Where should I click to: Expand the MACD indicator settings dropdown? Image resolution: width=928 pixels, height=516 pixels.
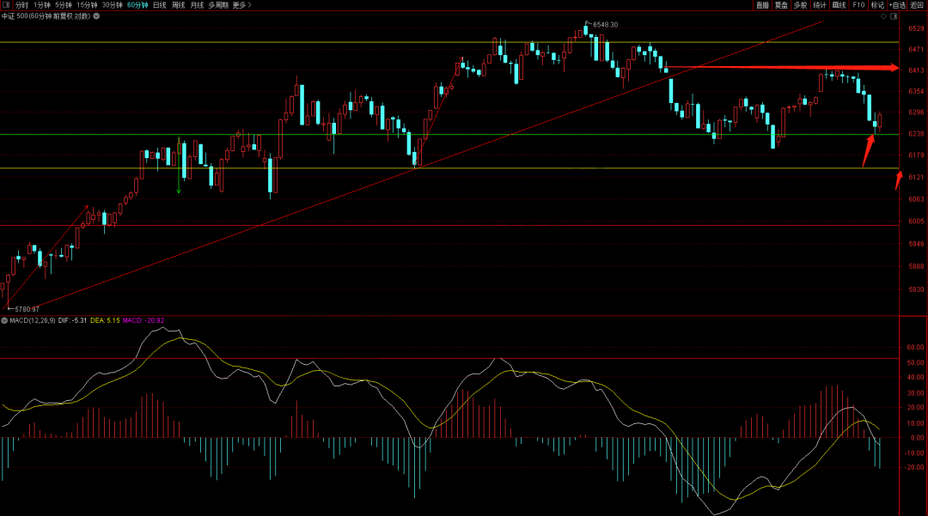4,320
